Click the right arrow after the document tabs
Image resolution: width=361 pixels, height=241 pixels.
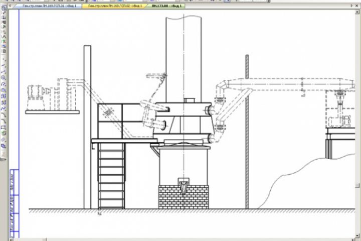click(x=352, y=6)
